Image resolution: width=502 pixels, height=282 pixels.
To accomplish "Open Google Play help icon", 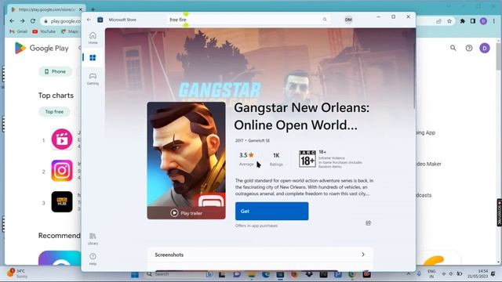I will [469, 48].
